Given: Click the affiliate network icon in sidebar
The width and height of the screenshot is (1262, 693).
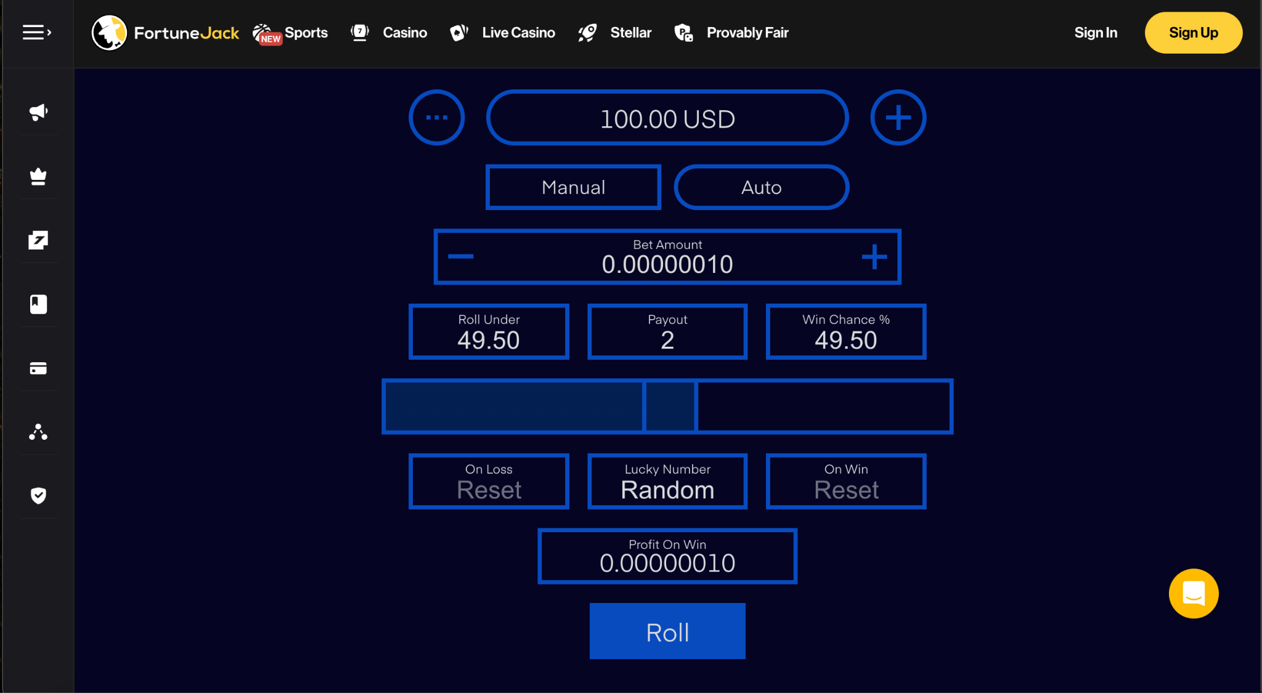Looking at the screenshot, I should [x=38, y=432].
